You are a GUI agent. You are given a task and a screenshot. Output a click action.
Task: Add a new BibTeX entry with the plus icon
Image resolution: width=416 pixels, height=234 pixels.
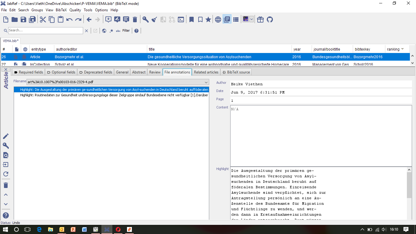pyautogui.click(x=108, y=19)
